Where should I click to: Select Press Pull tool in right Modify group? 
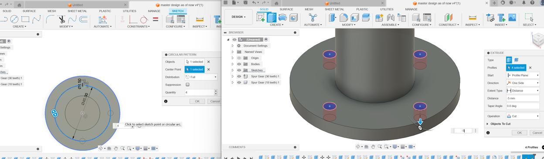click(x=333, y=18)
